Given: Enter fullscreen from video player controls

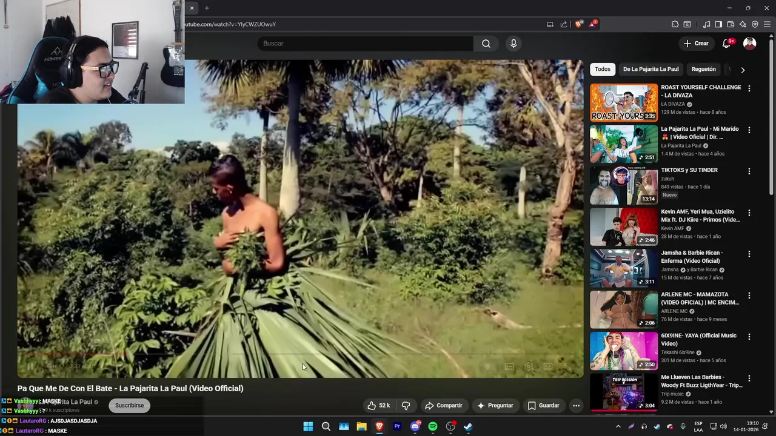Looking at the screenshot, I should (x=568, y=367).
